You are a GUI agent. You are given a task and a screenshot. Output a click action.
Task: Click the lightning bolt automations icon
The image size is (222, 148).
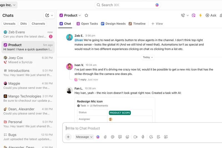click(200, 16)
